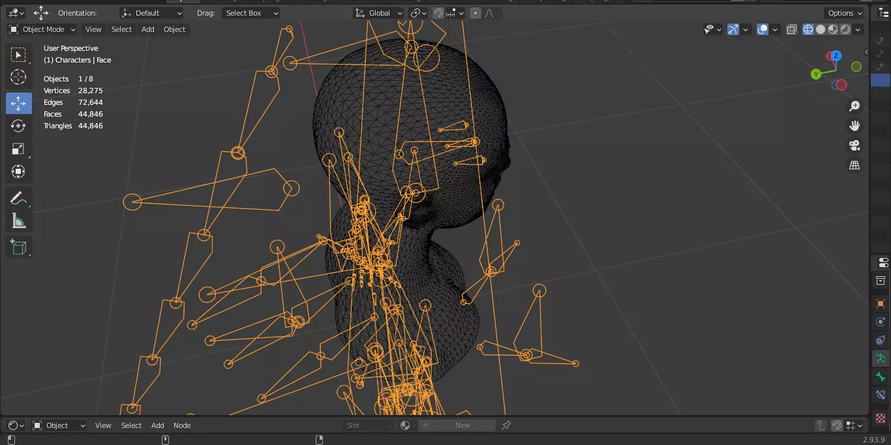This screenshot has width=891, height=445.
Task: Open Object Data armature properties tab
Action: (881, 358)
